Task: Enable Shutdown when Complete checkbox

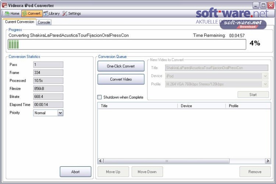Action: click(99, 97)
